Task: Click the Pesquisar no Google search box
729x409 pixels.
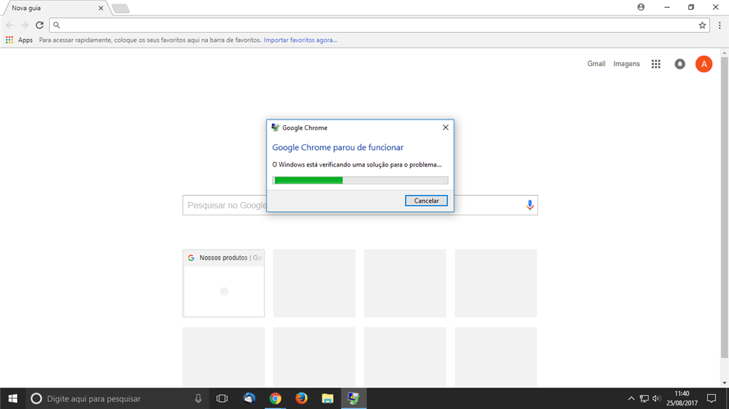Action: (360, 205)
